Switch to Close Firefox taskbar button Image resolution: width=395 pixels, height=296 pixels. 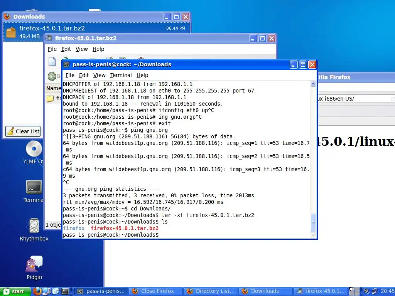click(156, 291)
